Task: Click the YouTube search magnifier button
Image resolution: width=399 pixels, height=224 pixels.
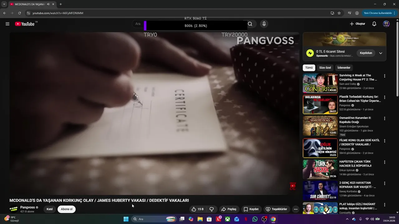Action: pyautogui.click(x=250, y=24)
